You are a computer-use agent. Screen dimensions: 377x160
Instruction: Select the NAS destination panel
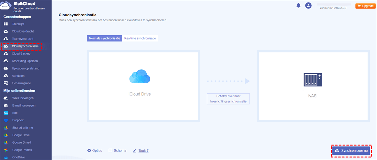coord(313,86)
